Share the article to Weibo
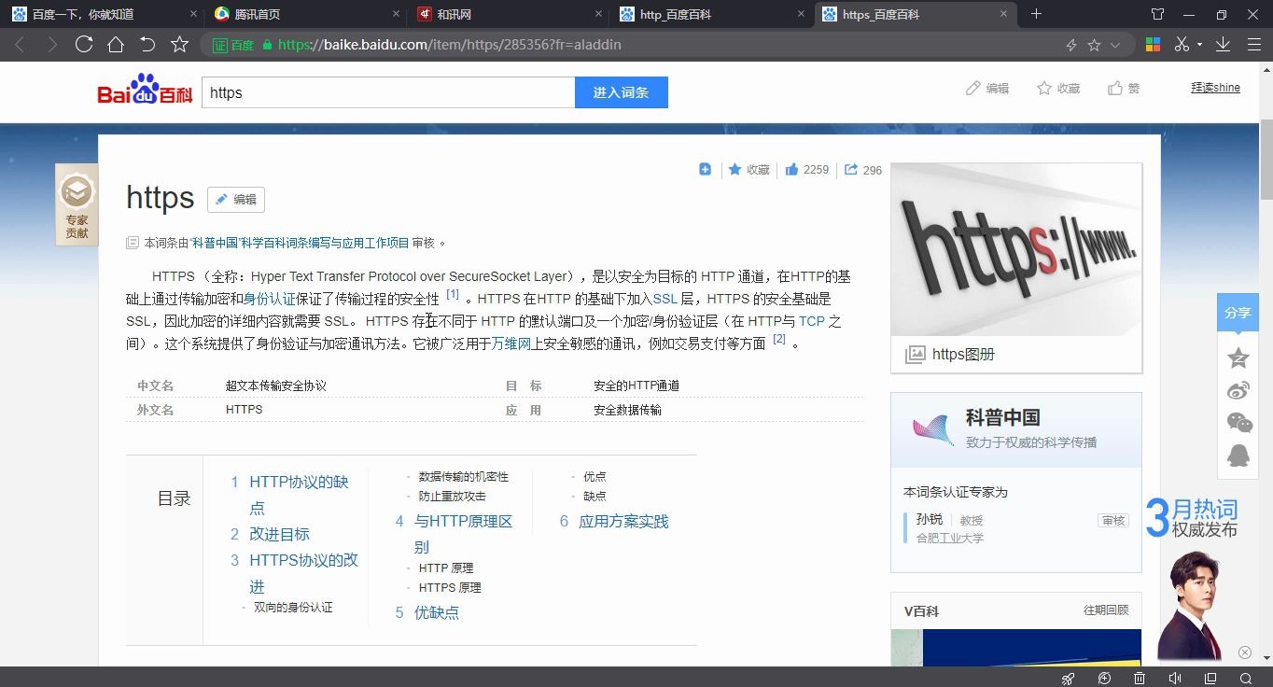This screenshot has width=1273, height=687. click(x=1238, y=390)
